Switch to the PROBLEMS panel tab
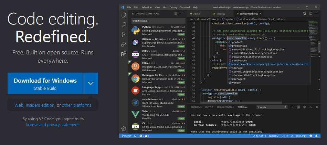The image size is (327, 145). click(x=196, y=107)
